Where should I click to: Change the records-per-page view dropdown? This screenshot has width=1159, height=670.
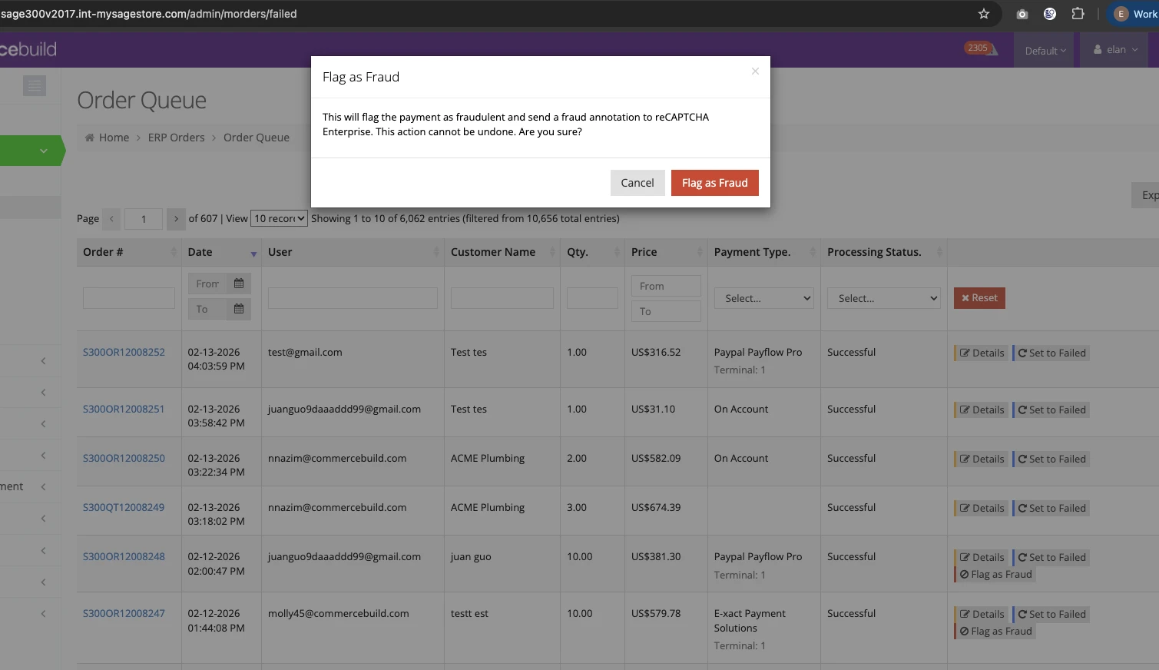[279, 219]
